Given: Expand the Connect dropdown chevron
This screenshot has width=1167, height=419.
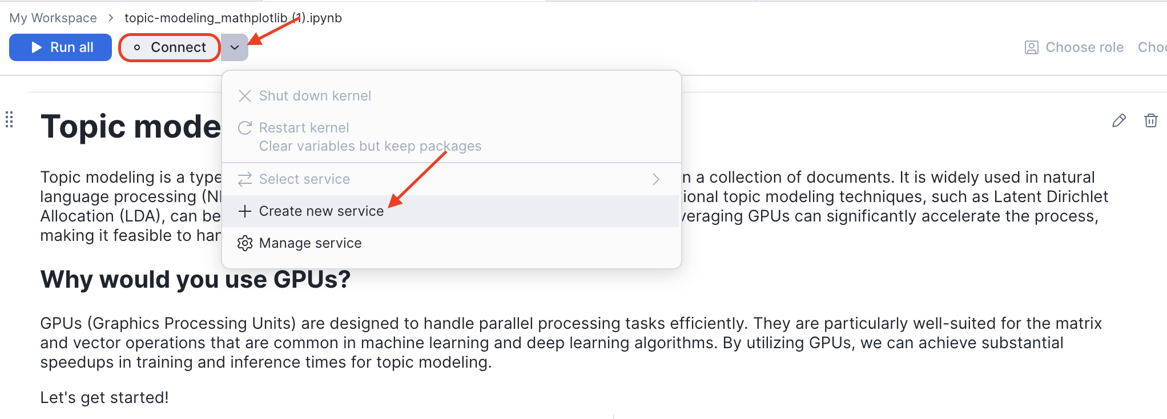Looking at the screenshot, I should (x=235, y=47).
